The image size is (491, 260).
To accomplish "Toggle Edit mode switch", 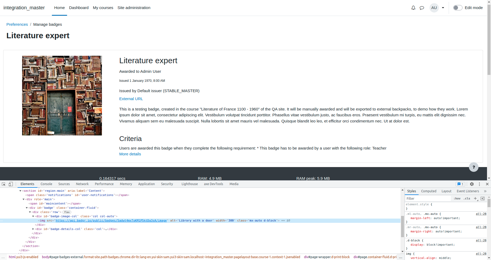I will (x=458, y=8).
